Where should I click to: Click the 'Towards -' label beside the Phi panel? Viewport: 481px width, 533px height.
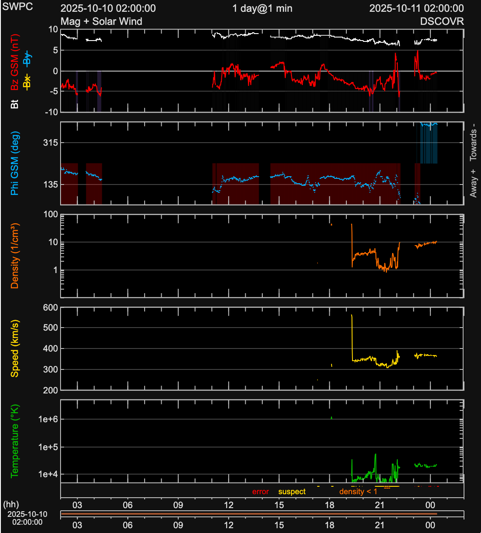pyautogui.click(x=473, y=142)
